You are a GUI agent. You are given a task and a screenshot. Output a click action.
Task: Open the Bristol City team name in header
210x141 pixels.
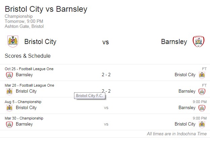pos(40,42)
